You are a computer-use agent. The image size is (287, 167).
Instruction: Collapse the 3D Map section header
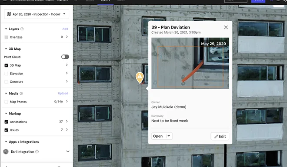coord(6,49)
